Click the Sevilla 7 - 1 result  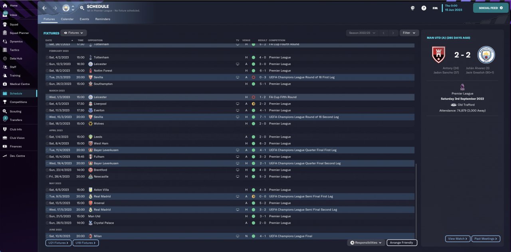point(262,117)
